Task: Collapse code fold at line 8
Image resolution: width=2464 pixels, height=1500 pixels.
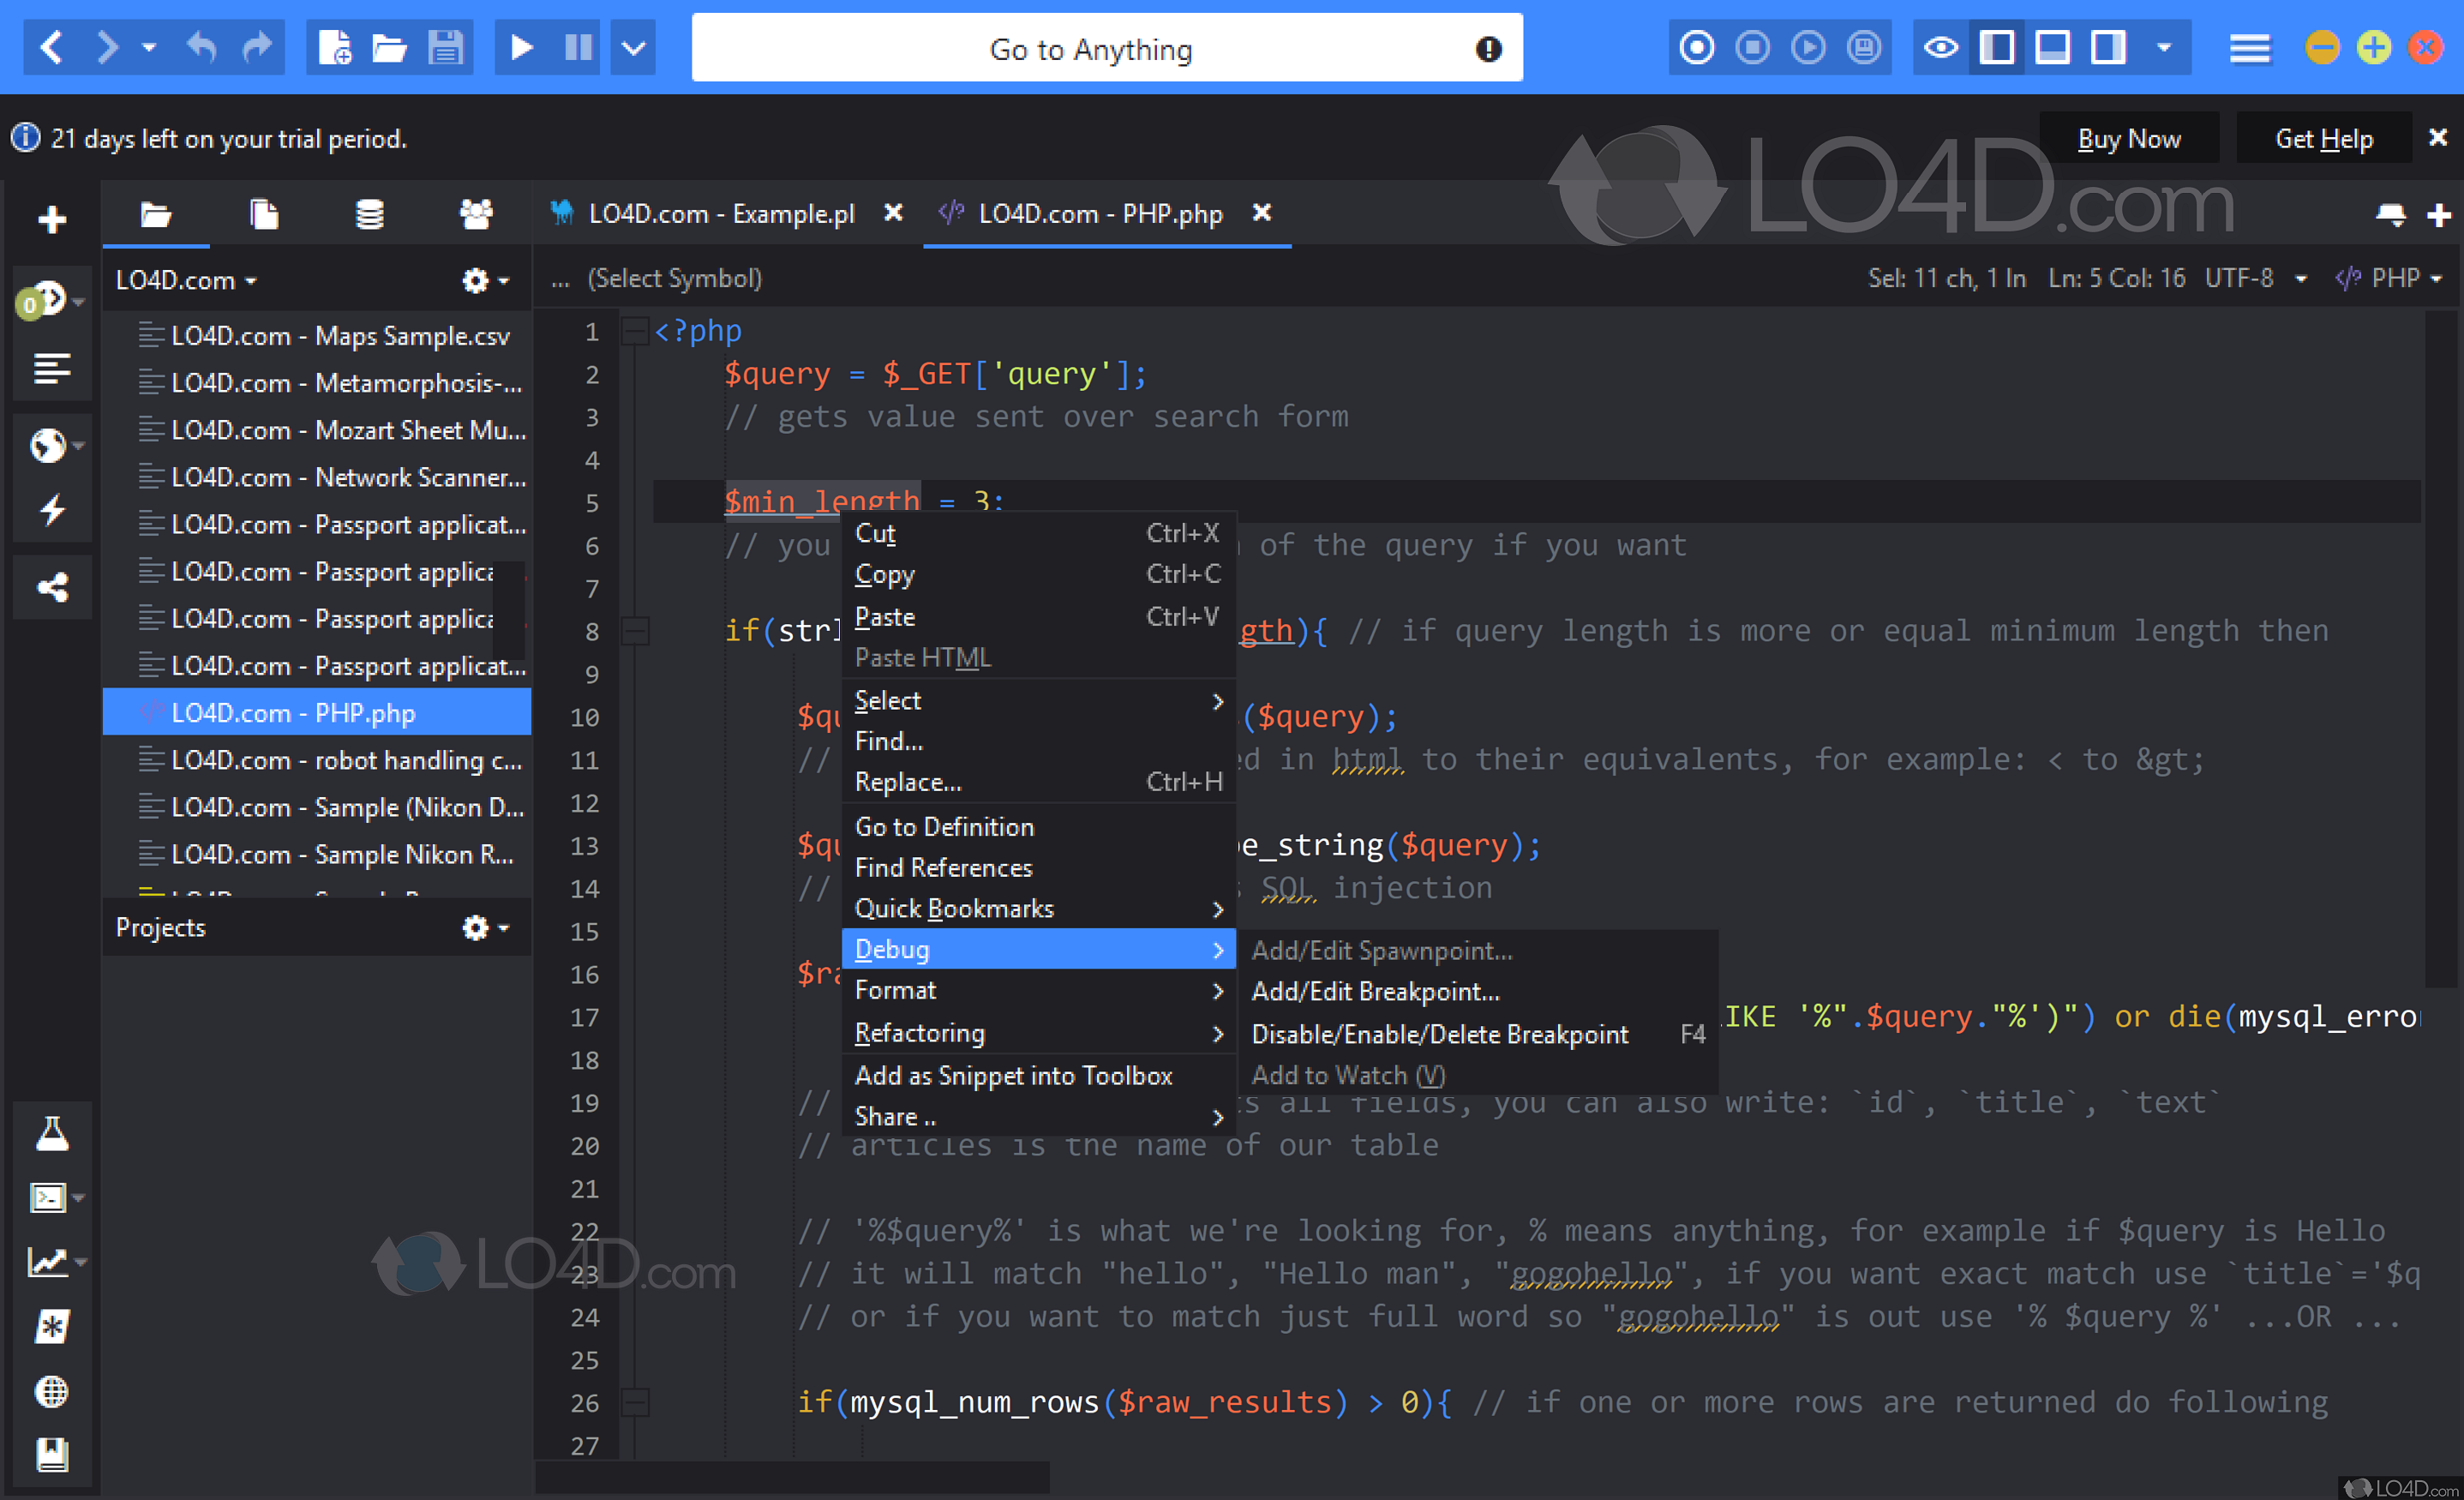Action: (x=635, y=631)
